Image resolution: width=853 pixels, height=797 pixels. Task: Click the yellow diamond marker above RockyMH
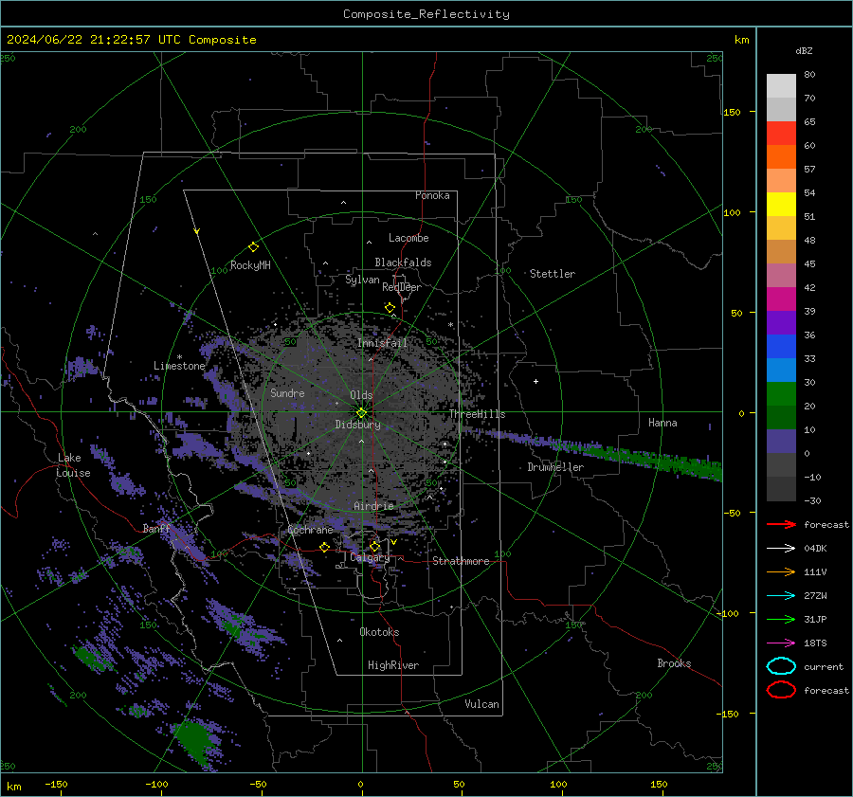point(253,247)
